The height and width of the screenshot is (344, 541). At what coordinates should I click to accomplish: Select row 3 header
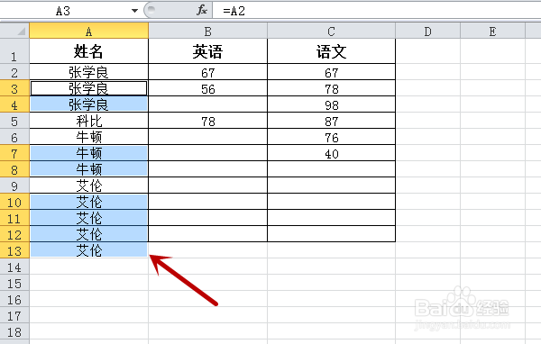pos(14,88)
